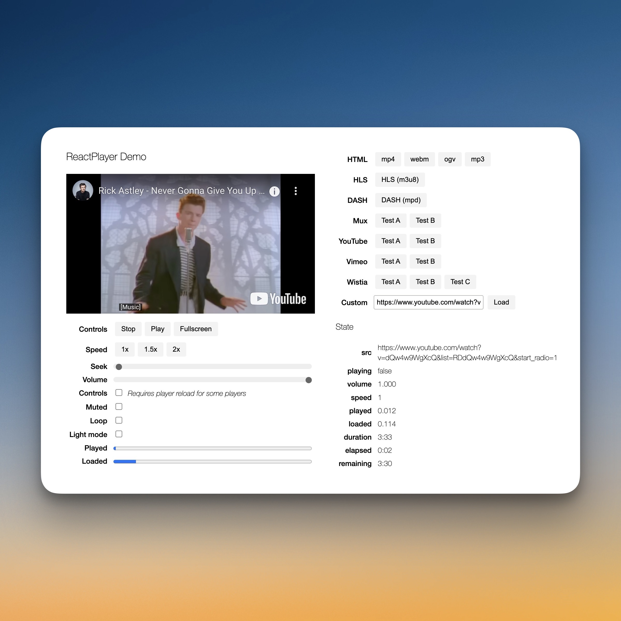Set playback speed to 1.5x
The width and height of the screenshot is (621, 621).
(x=150, y=349)
